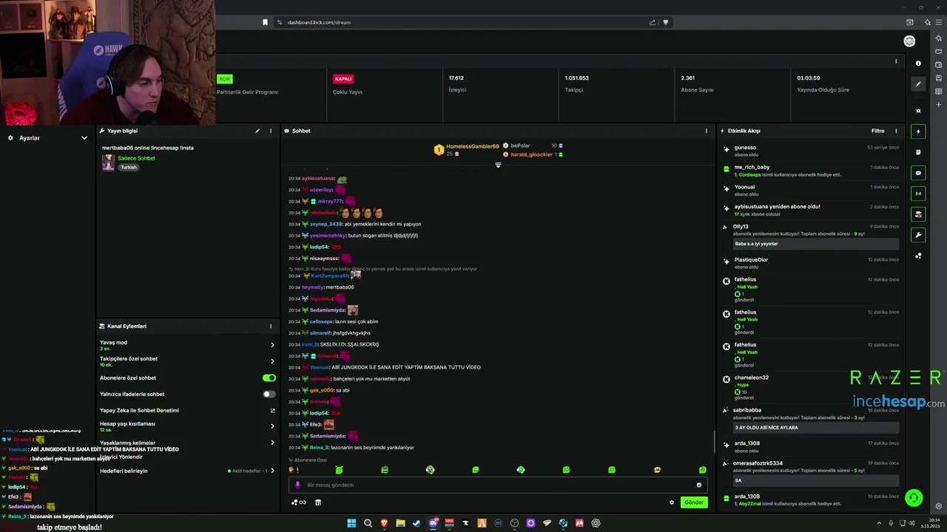947x532 pixels.
Task: Click Gönder to send message
Action: click(694, 502)
